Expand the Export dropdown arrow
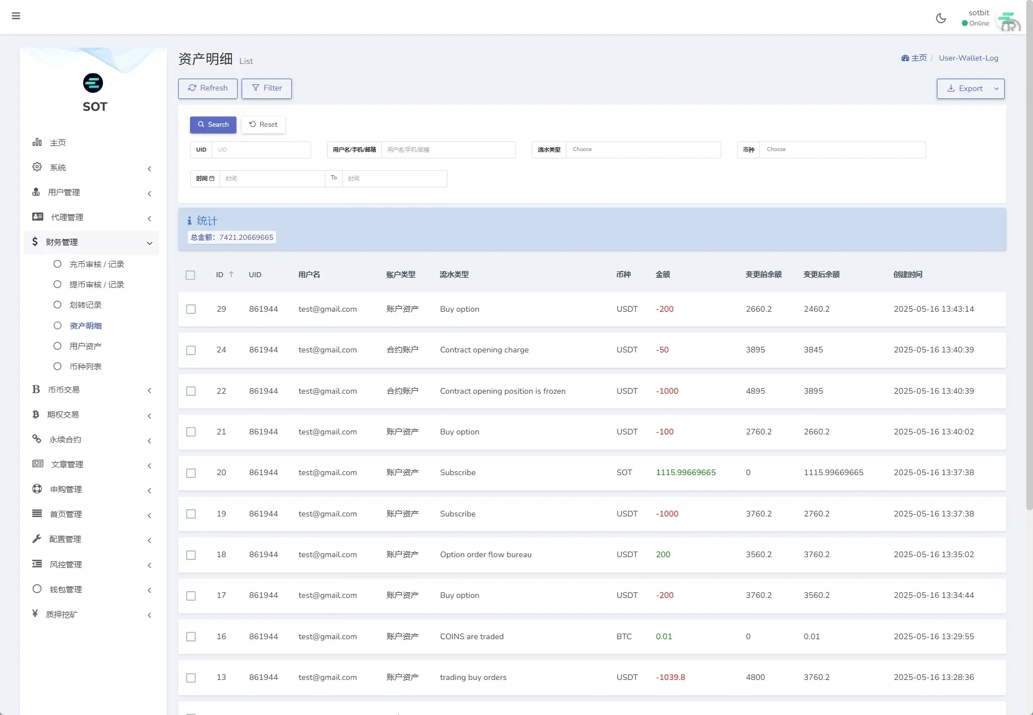Viewport: 1033px width, 715px height. (995, 88)
